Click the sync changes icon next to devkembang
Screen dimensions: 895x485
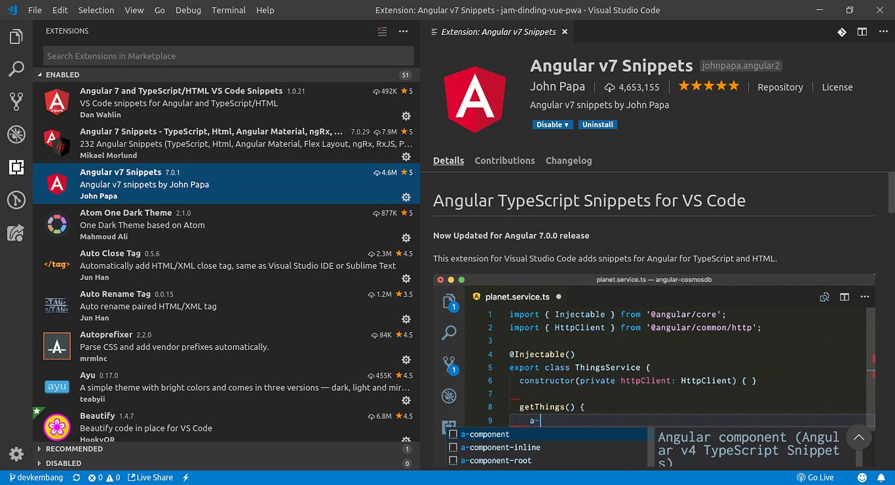tap(76, 477)
